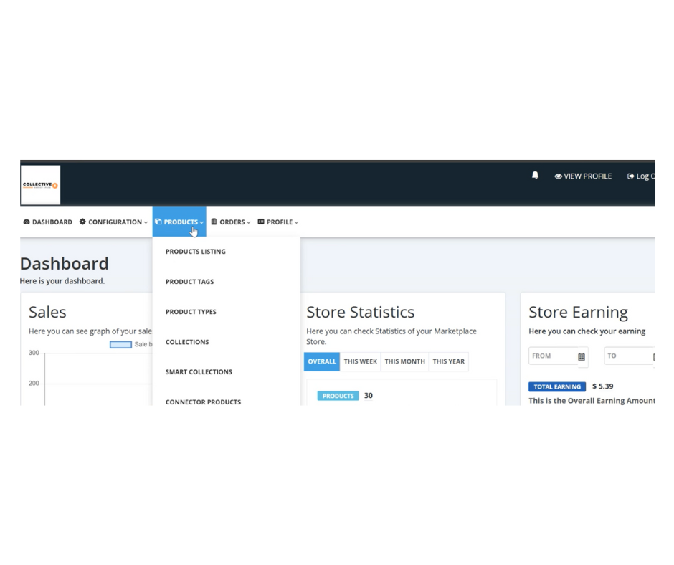Switch to the THIS WEEK tab
674x565 pixels.
click(360, 361)
